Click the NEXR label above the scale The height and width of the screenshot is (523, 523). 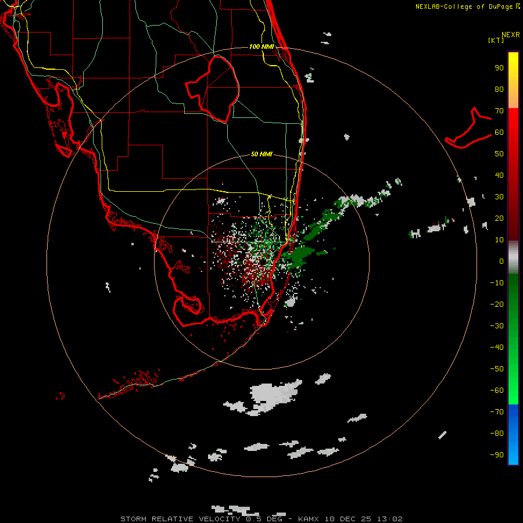(511, 35)
